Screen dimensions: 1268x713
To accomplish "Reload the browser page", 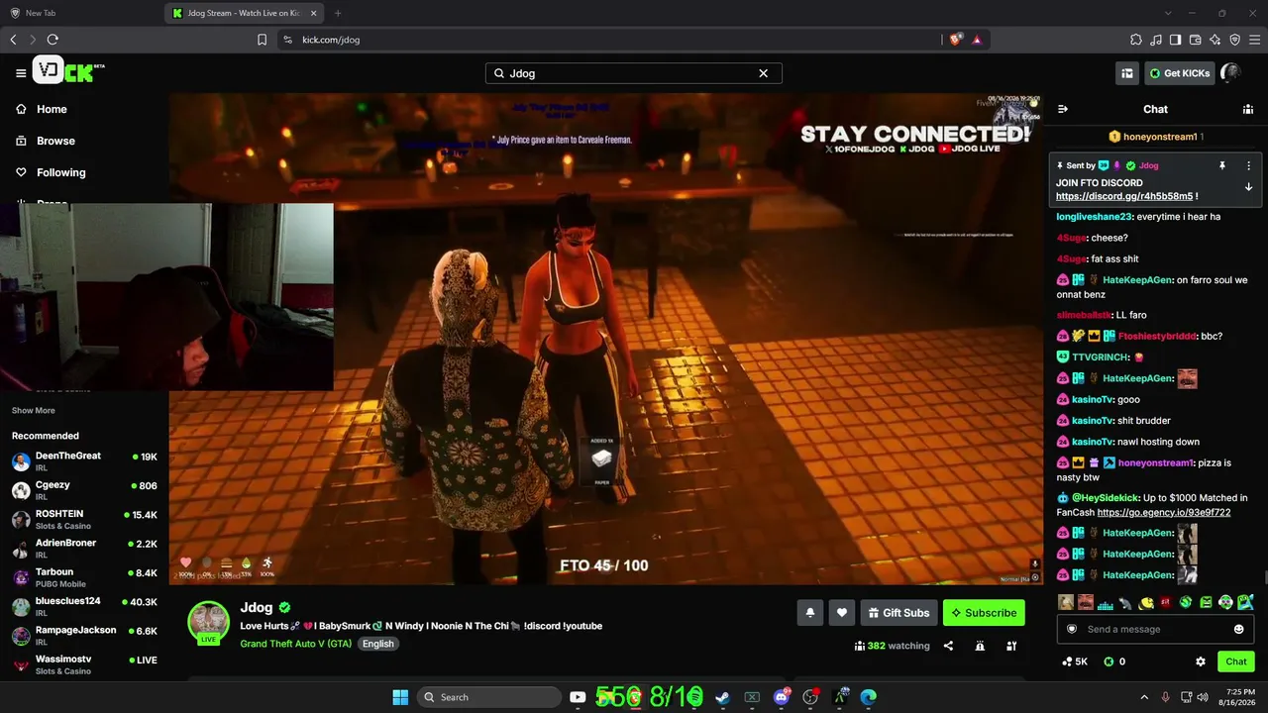I will point(53,40).
